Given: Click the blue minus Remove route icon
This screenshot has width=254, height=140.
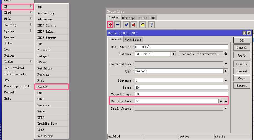Looking at the screenshot, I should tap(118, 25).
